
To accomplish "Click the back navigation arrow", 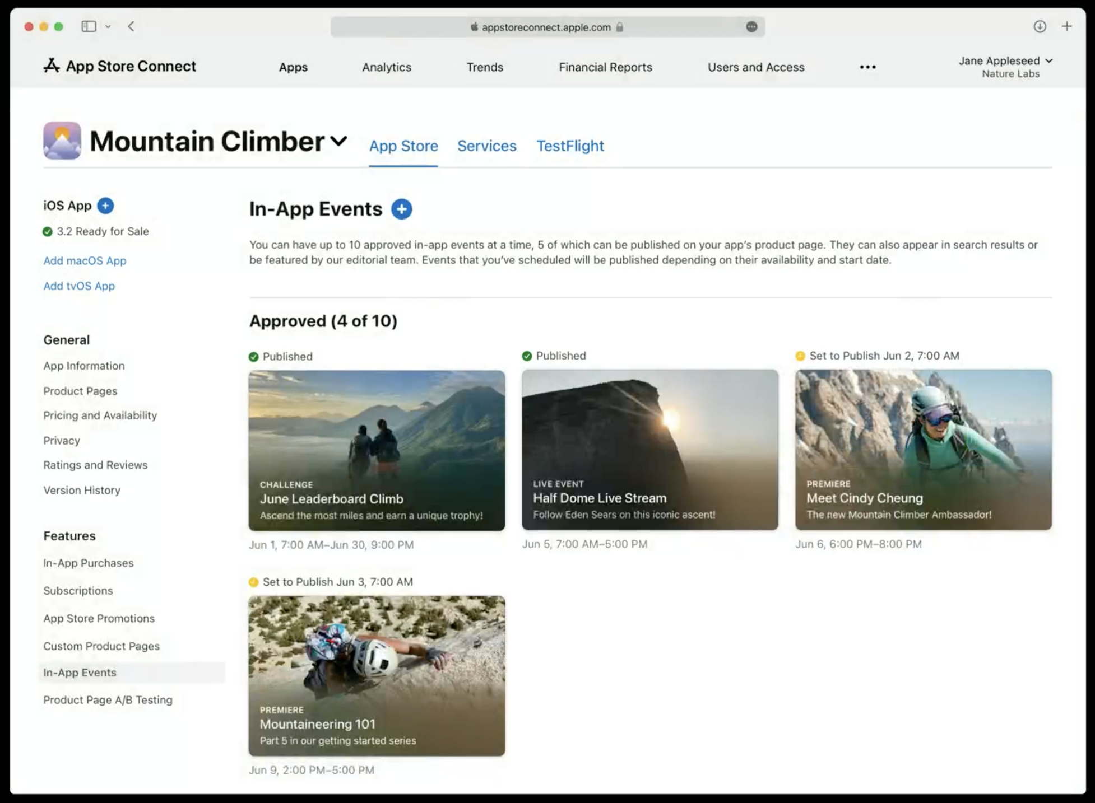I will pyautogui.click(x=131, y=26).
